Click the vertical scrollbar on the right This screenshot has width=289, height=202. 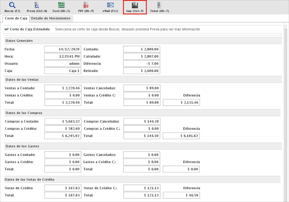(x=286, y=113)
